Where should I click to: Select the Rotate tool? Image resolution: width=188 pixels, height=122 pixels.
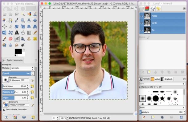click(17, 27)
